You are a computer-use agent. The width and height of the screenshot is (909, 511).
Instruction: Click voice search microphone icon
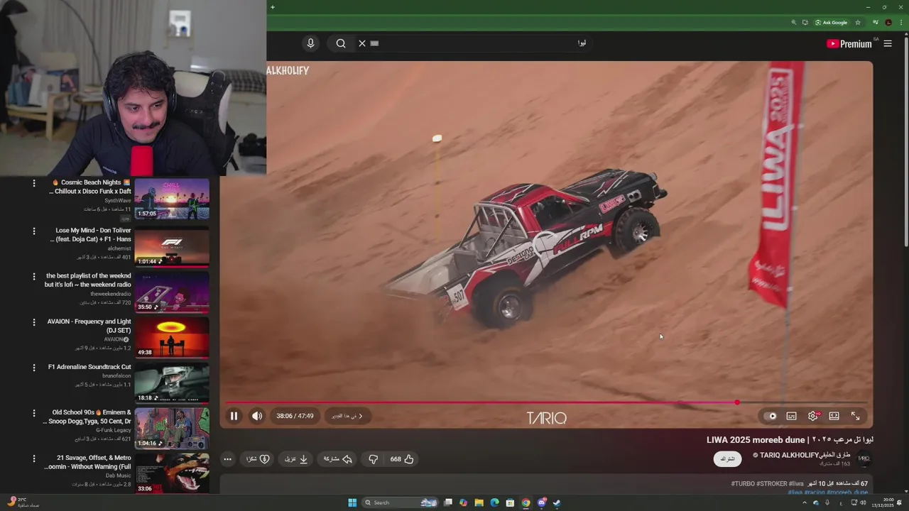pos(310,43)
